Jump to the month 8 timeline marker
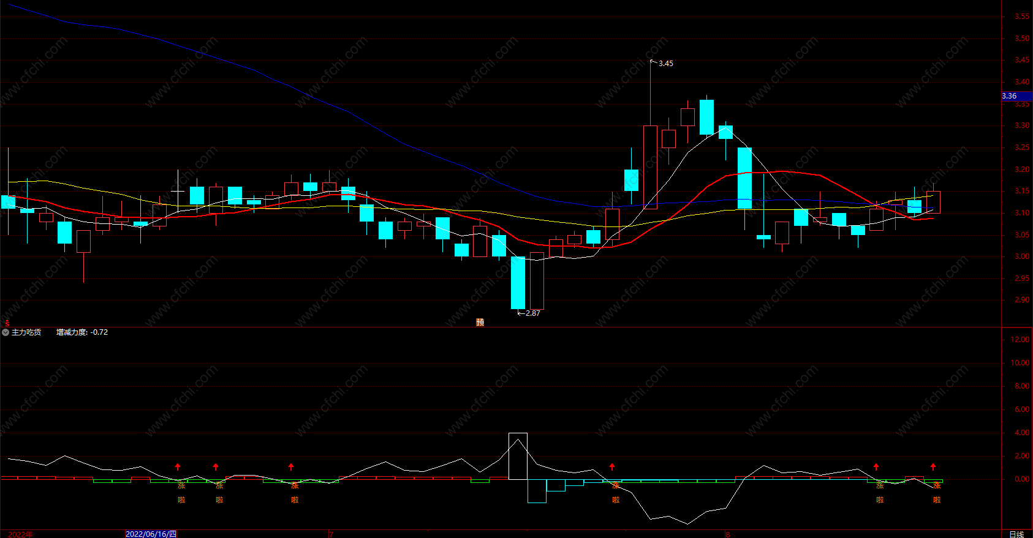 tap(728, 534)
